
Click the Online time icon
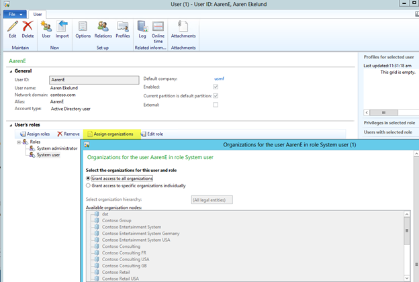(158, 27)
